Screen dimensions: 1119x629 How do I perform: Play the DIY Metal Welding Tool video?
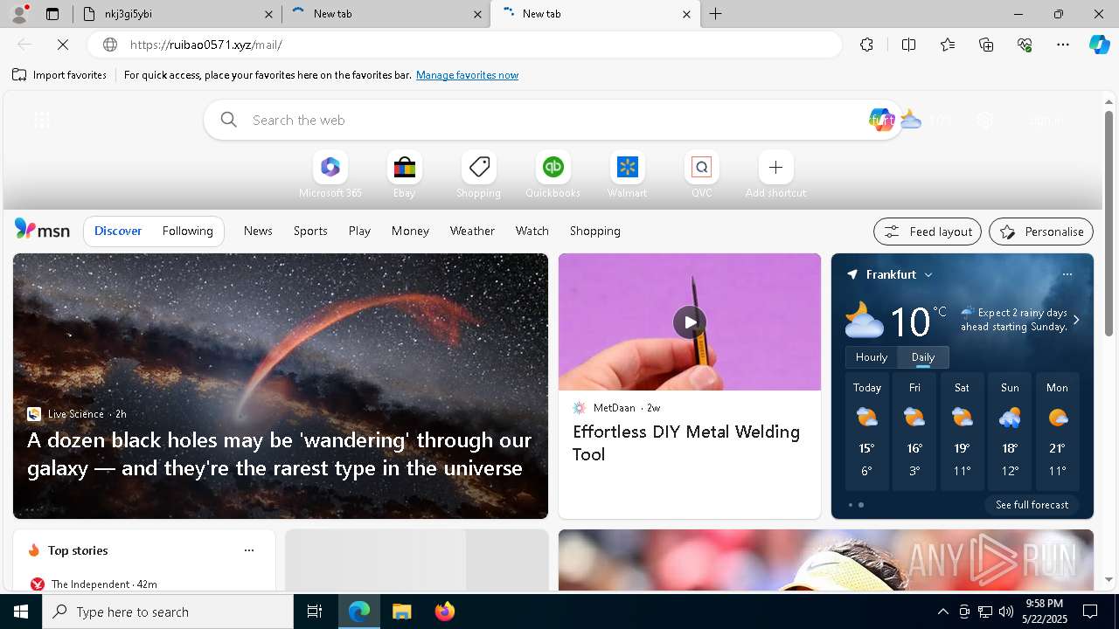pos(690,321)
